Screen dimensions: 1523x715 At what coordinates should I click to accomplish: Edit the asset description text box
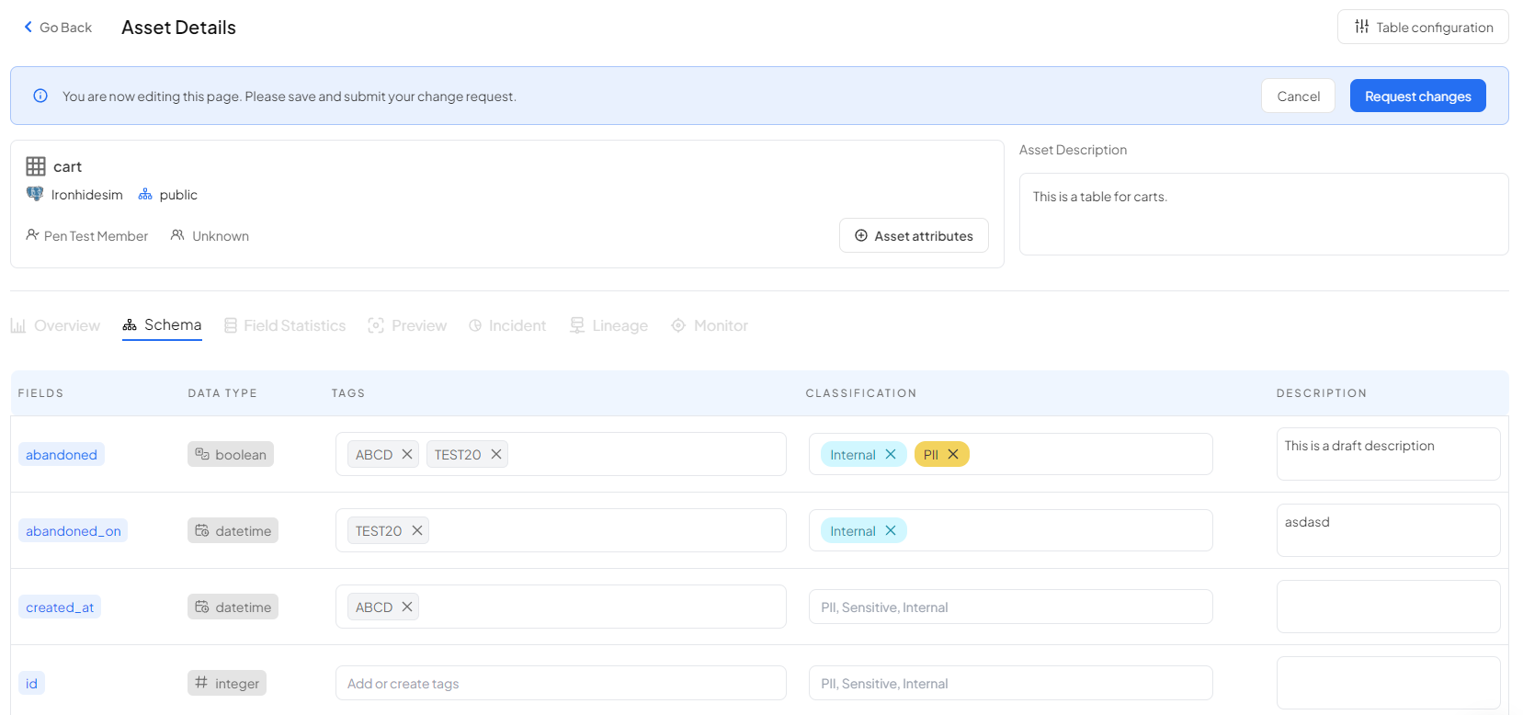(x=1263, y=214)
